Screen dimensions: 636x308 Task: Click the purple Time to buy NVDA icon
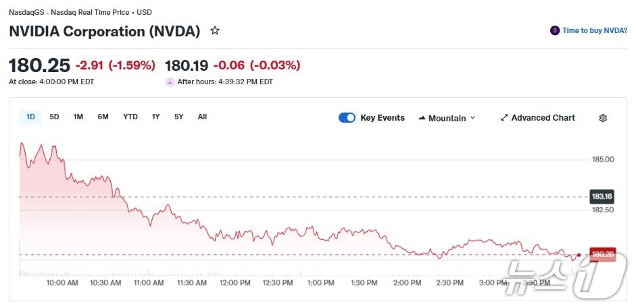point(555,30)
